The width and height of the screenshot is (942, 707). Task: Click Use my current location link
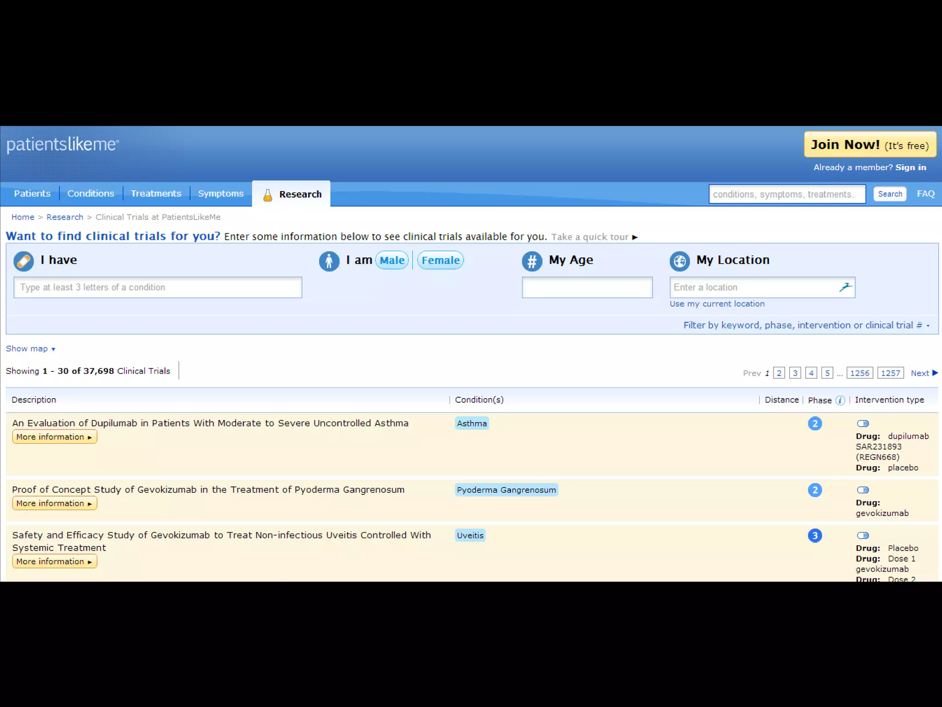pyautogui.click(x=717, y=304)
